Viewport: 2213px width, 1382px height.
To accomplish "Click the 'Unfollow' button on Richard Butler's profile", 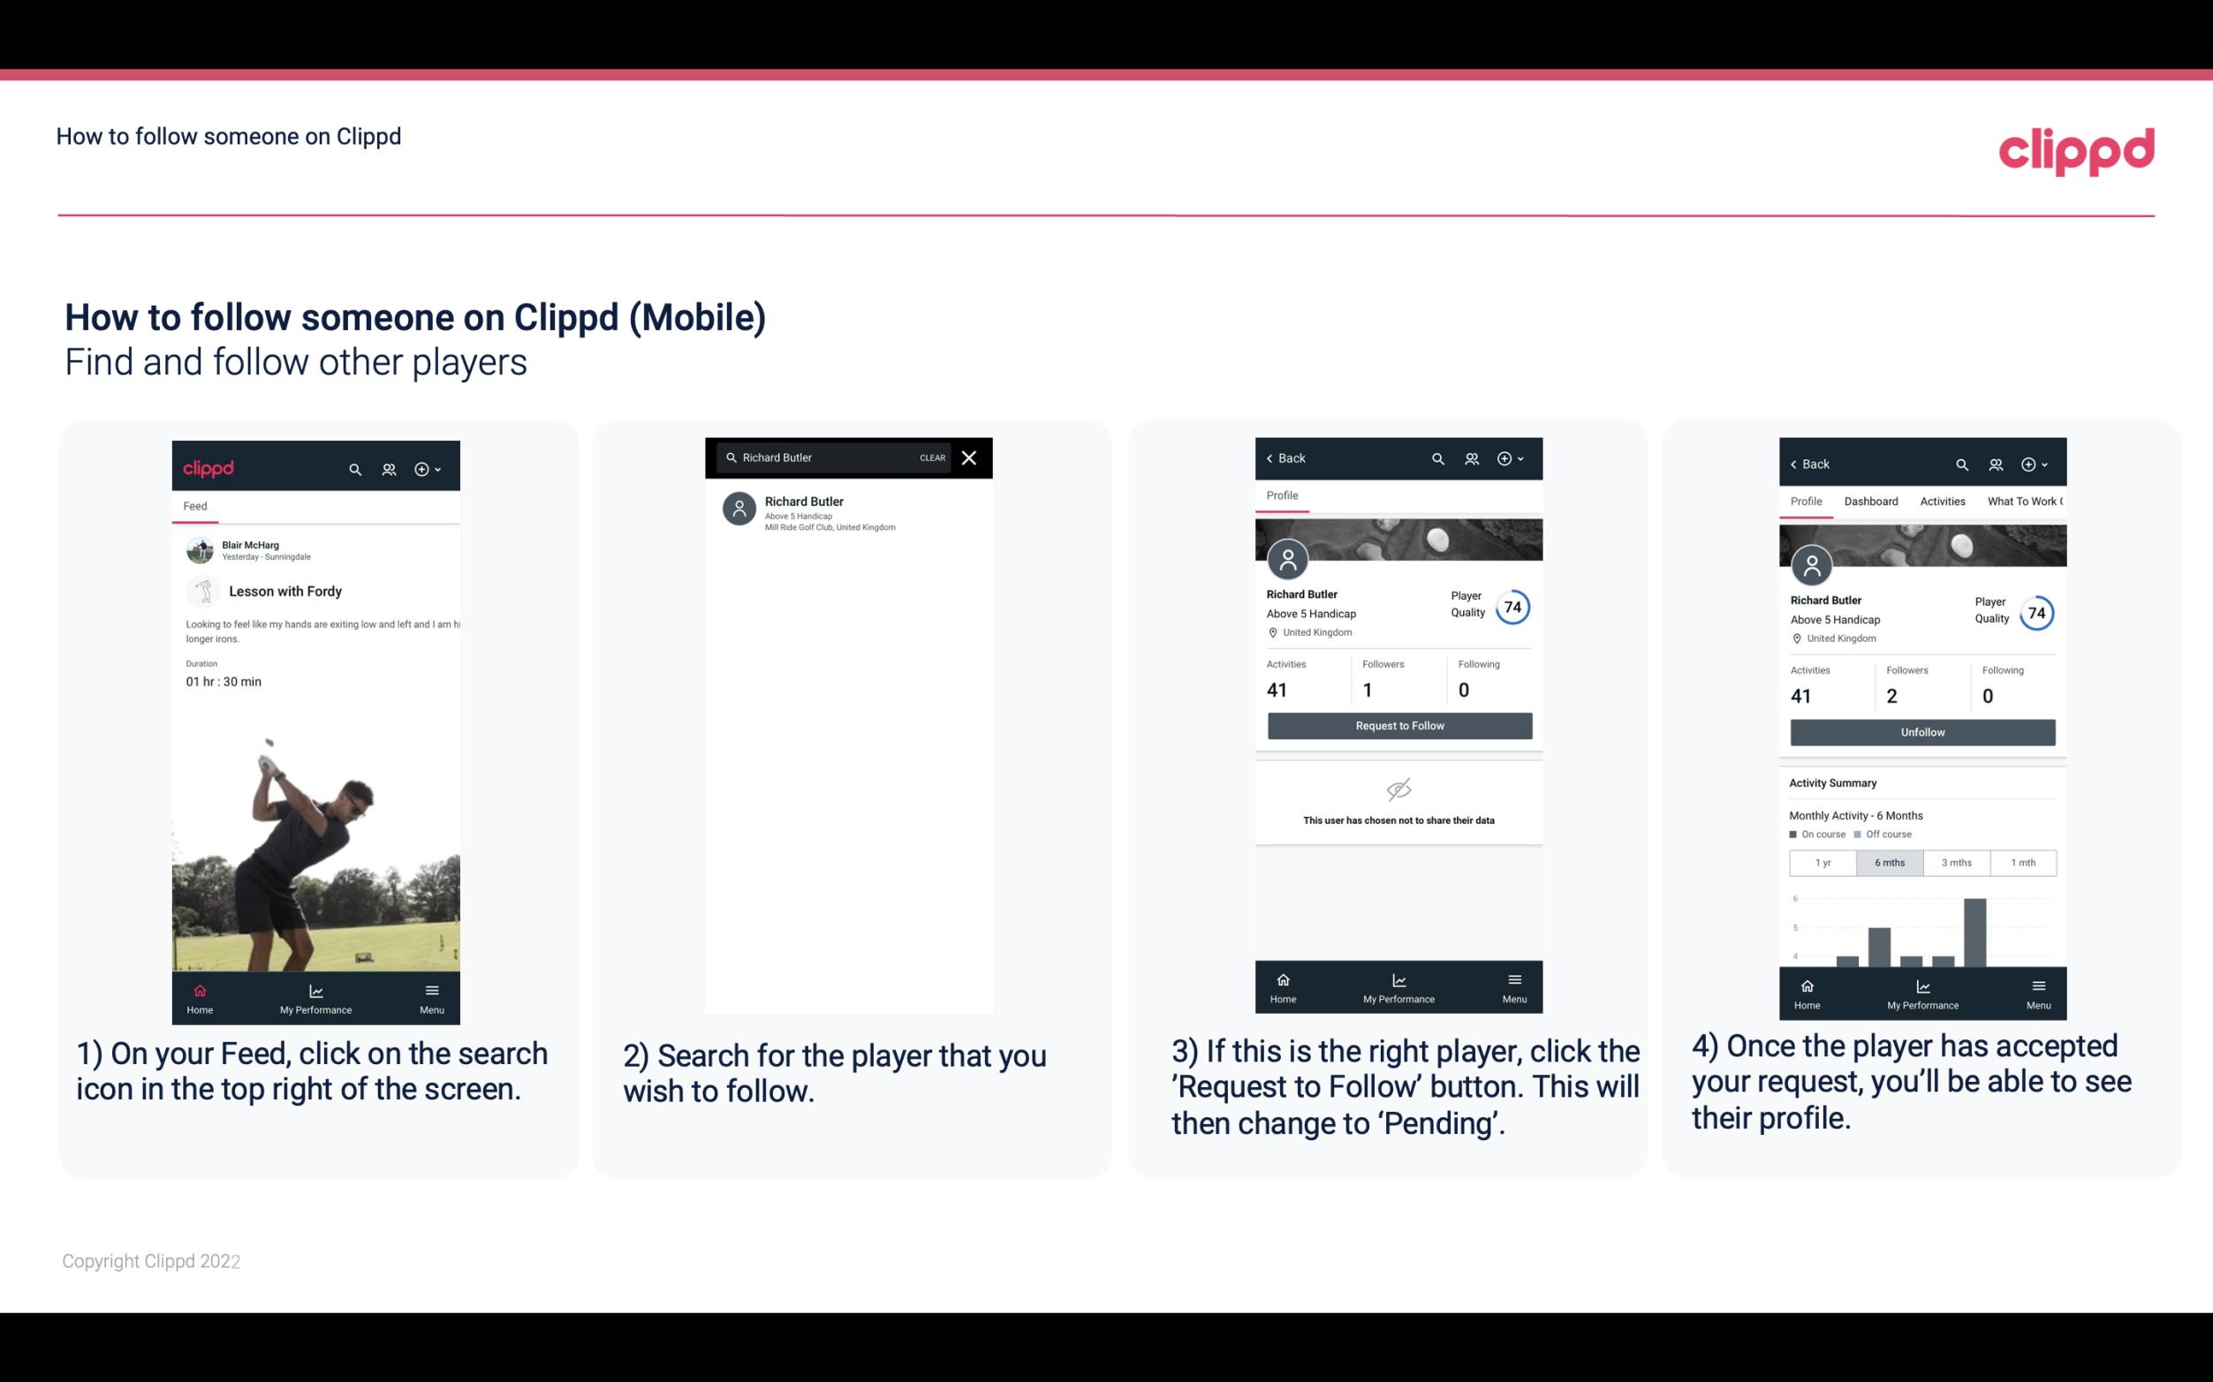I will 1921,731.
